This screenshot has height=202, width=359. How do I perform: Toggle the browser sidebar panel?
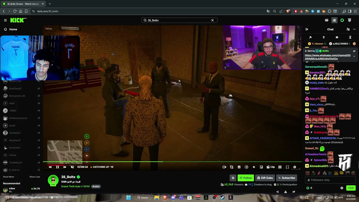coord(349,11)
